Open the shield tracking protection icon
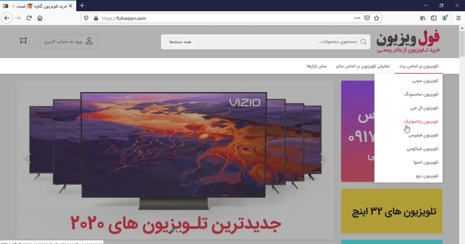465x244 pixels. point(86,18)
